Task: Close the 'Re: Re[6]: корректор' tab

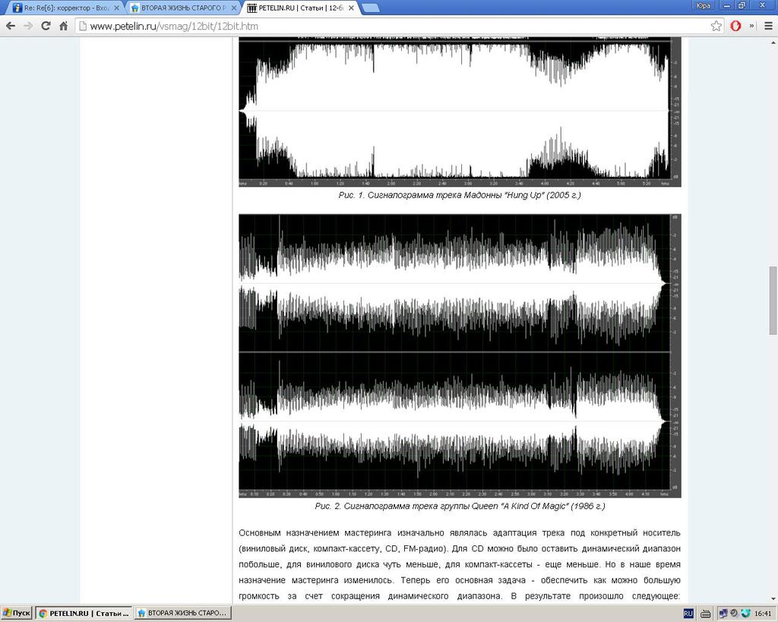Action: point(116,8)
